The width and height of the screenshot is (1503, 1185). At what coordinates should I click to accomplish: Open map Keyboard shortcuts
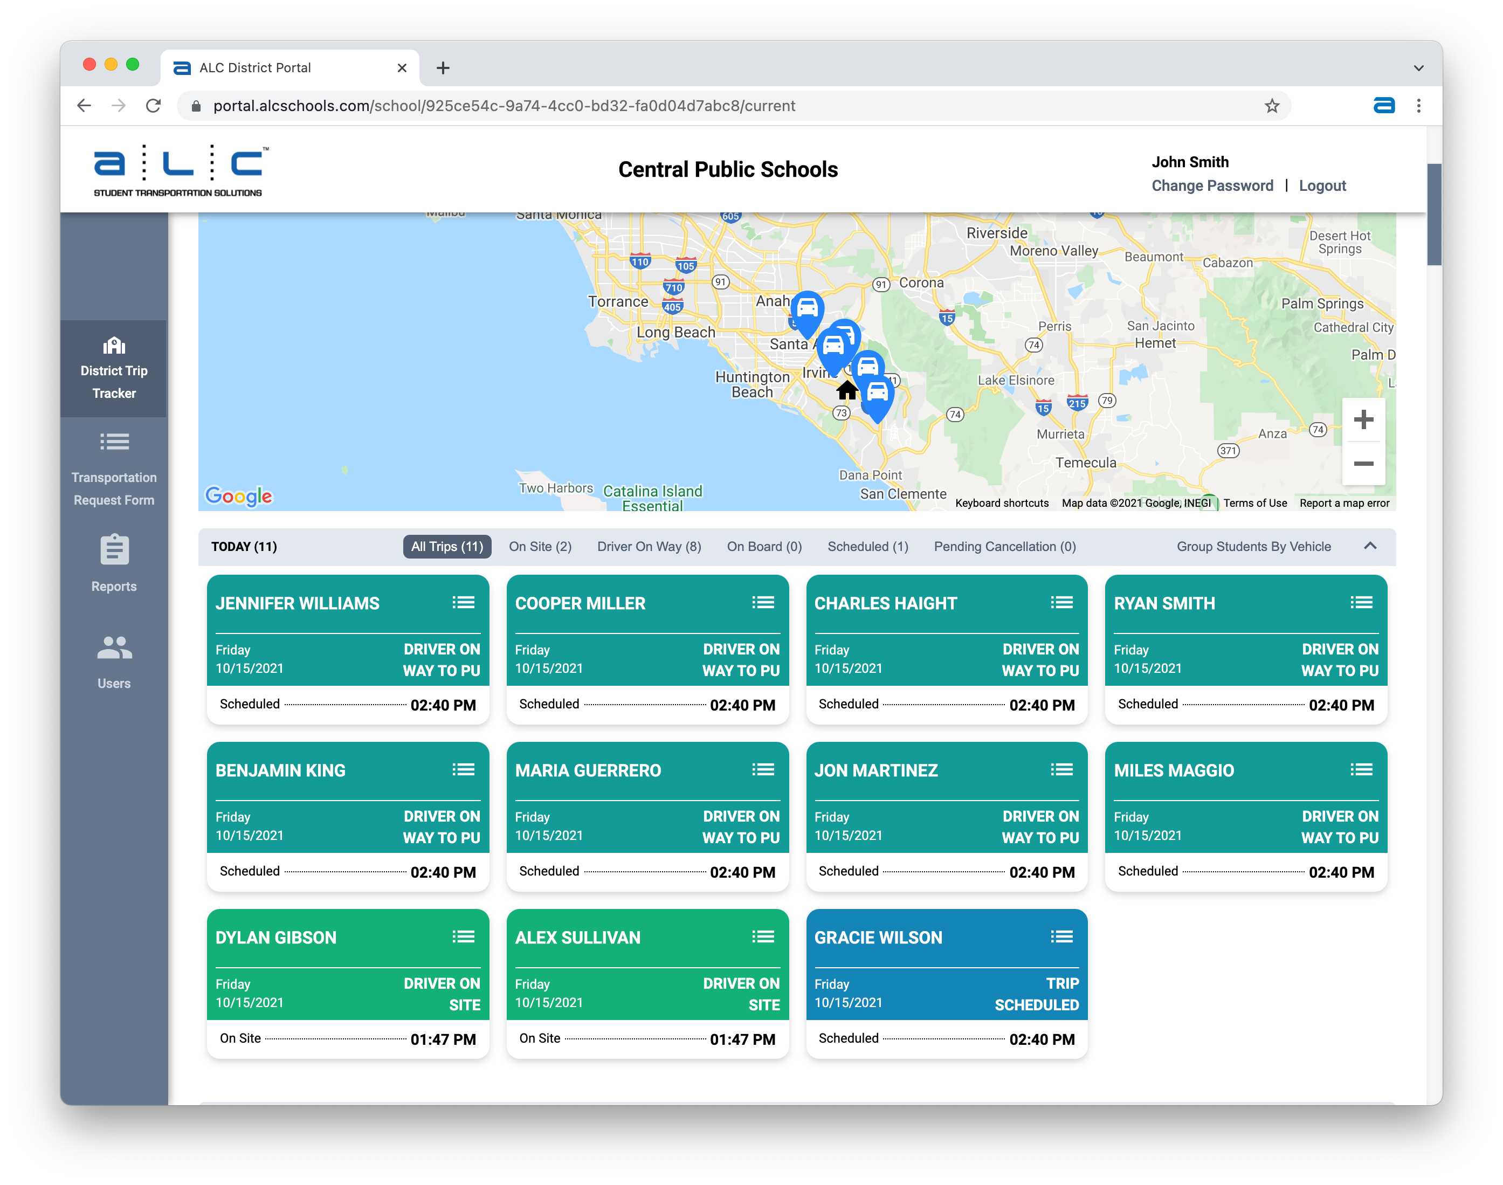coord(1002,503)
